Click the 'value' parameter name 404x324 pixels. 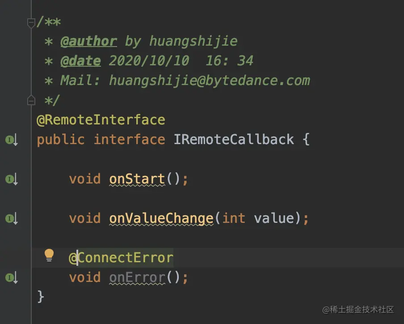pyautogui.click(x=274, y=218)
